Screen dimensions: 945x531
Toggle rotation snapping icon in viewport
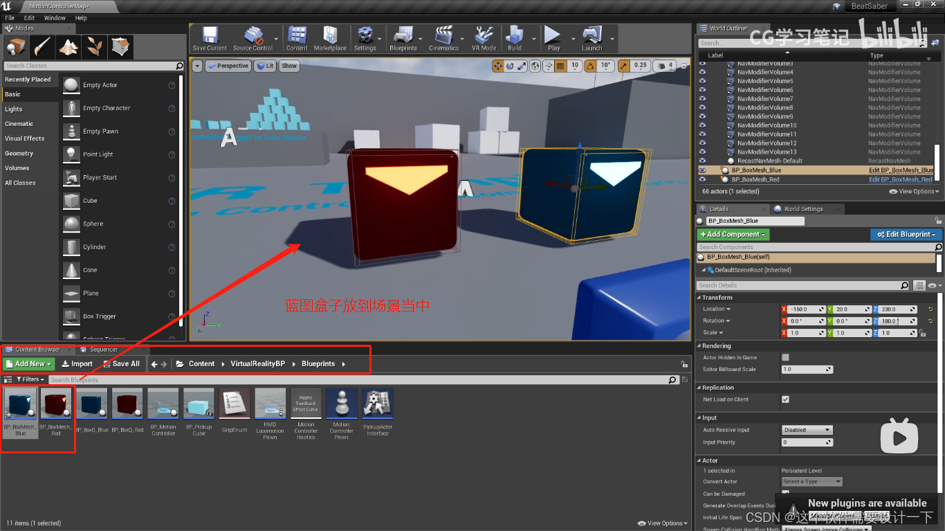click(x=591, y=66)
